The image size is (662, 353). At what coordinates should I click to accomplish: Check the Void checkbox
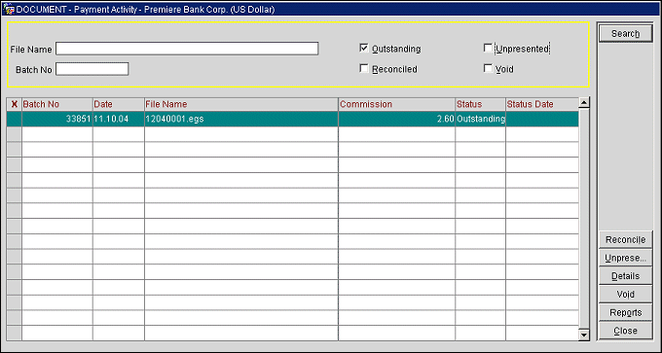click(x=488, y=68)
